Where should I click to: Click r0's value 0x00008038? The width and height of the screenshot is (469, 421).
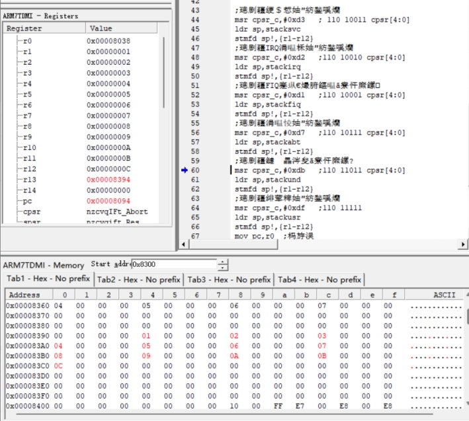click(x=108, y=41)
